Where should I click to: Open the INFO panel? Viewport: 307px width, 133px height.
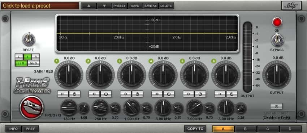click(13, 129)
